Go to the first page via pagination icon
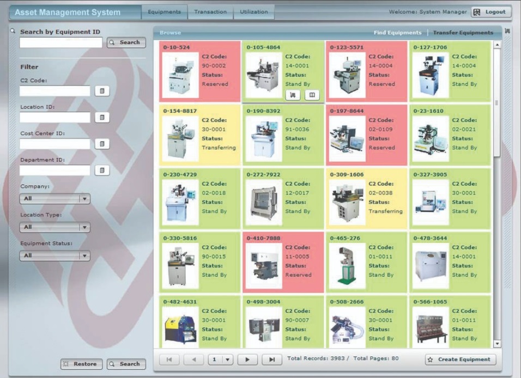 point(171,359)
